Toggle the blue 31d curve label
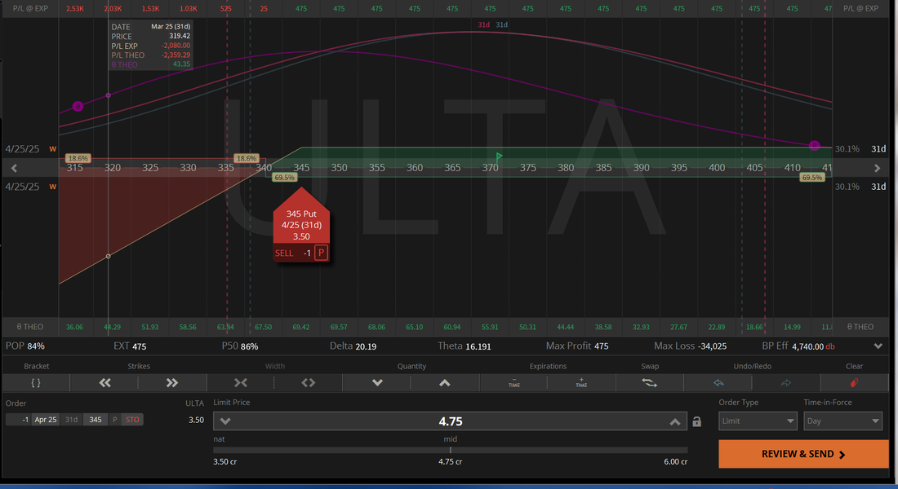 (502, 24)
